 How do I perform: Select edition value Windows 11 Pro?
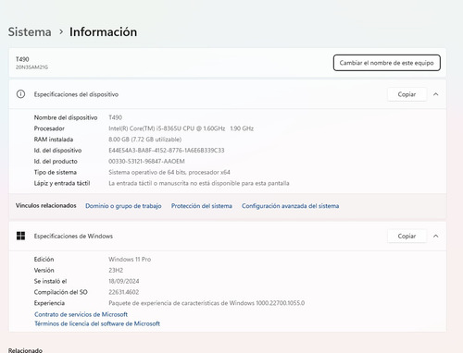(130, 259)
